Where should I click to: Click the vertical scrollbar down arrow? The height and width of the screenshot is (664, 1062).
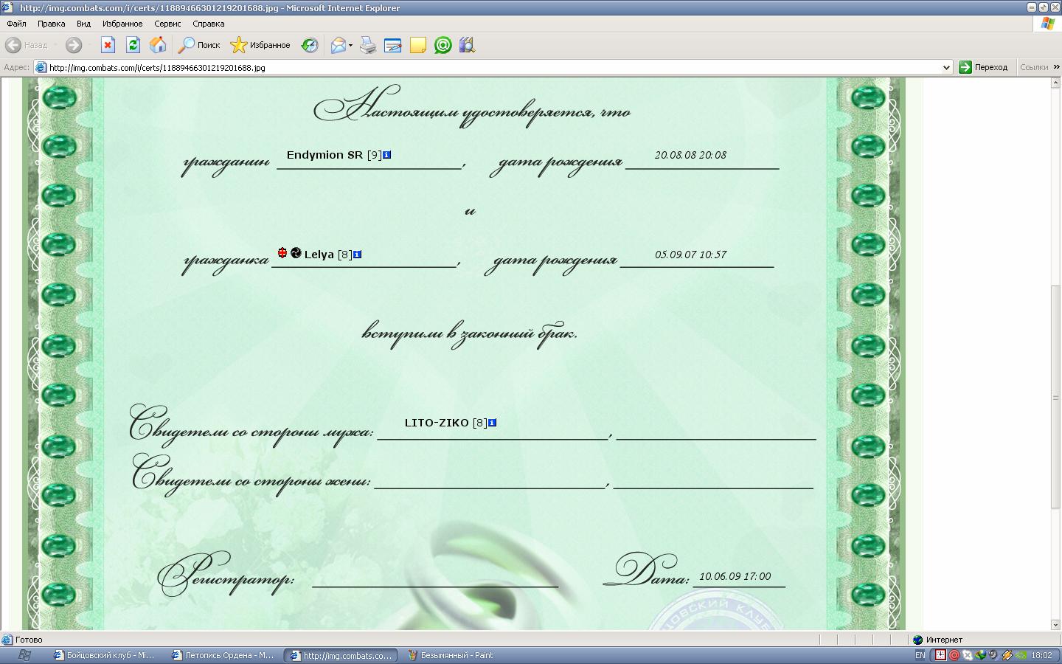click(x=1055, y=624)
